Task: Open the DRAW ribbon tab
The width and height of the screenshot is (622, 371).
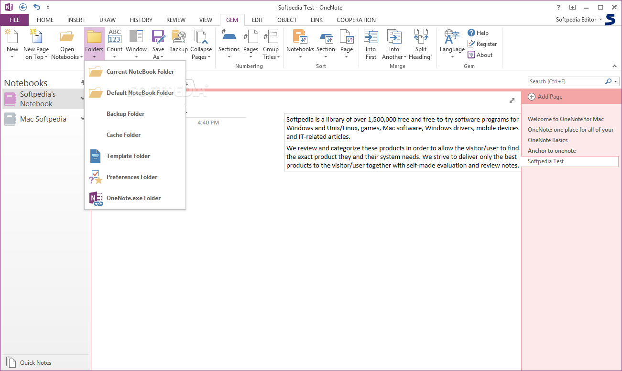Action: [108, 20]
